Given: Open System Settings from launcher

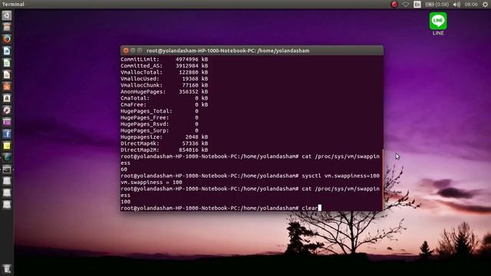Looking at the screenshot, I should point(7,110).
